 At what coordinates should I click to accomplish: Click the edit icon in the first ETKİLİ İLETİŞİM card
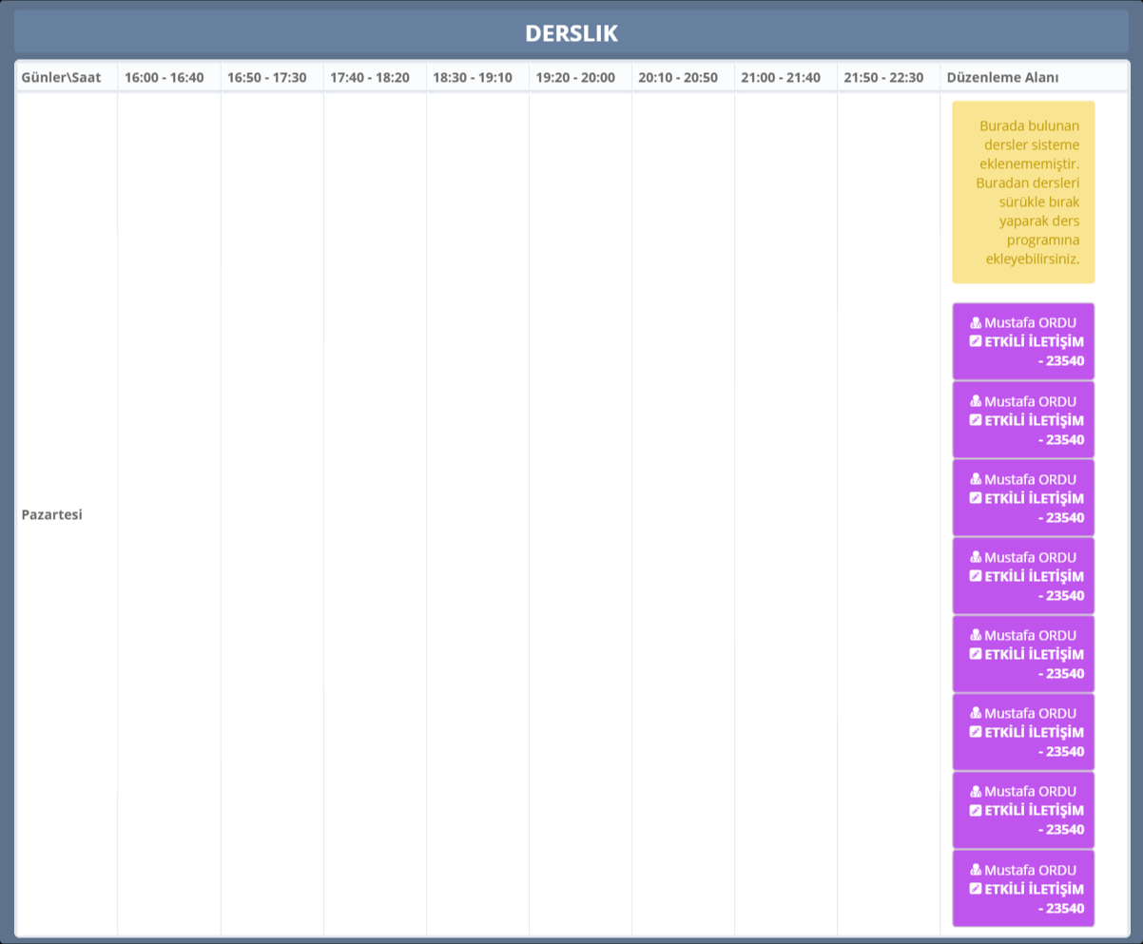point(976,341)
